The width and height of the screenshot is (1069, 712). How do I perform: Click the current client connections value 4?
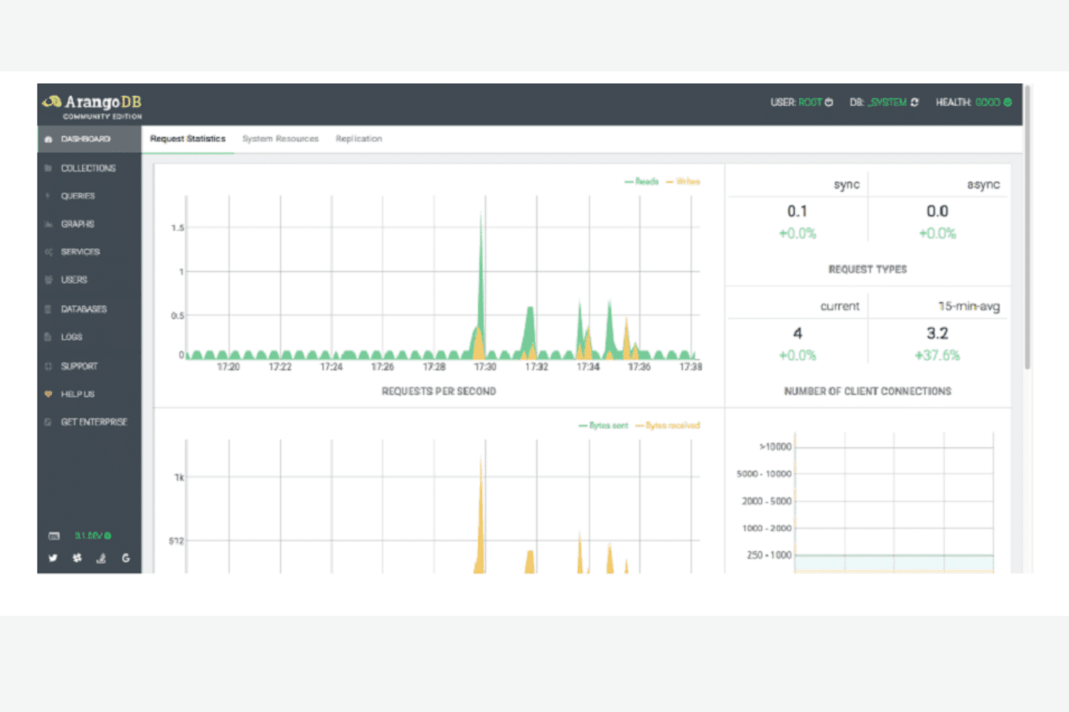coord(797,333)
